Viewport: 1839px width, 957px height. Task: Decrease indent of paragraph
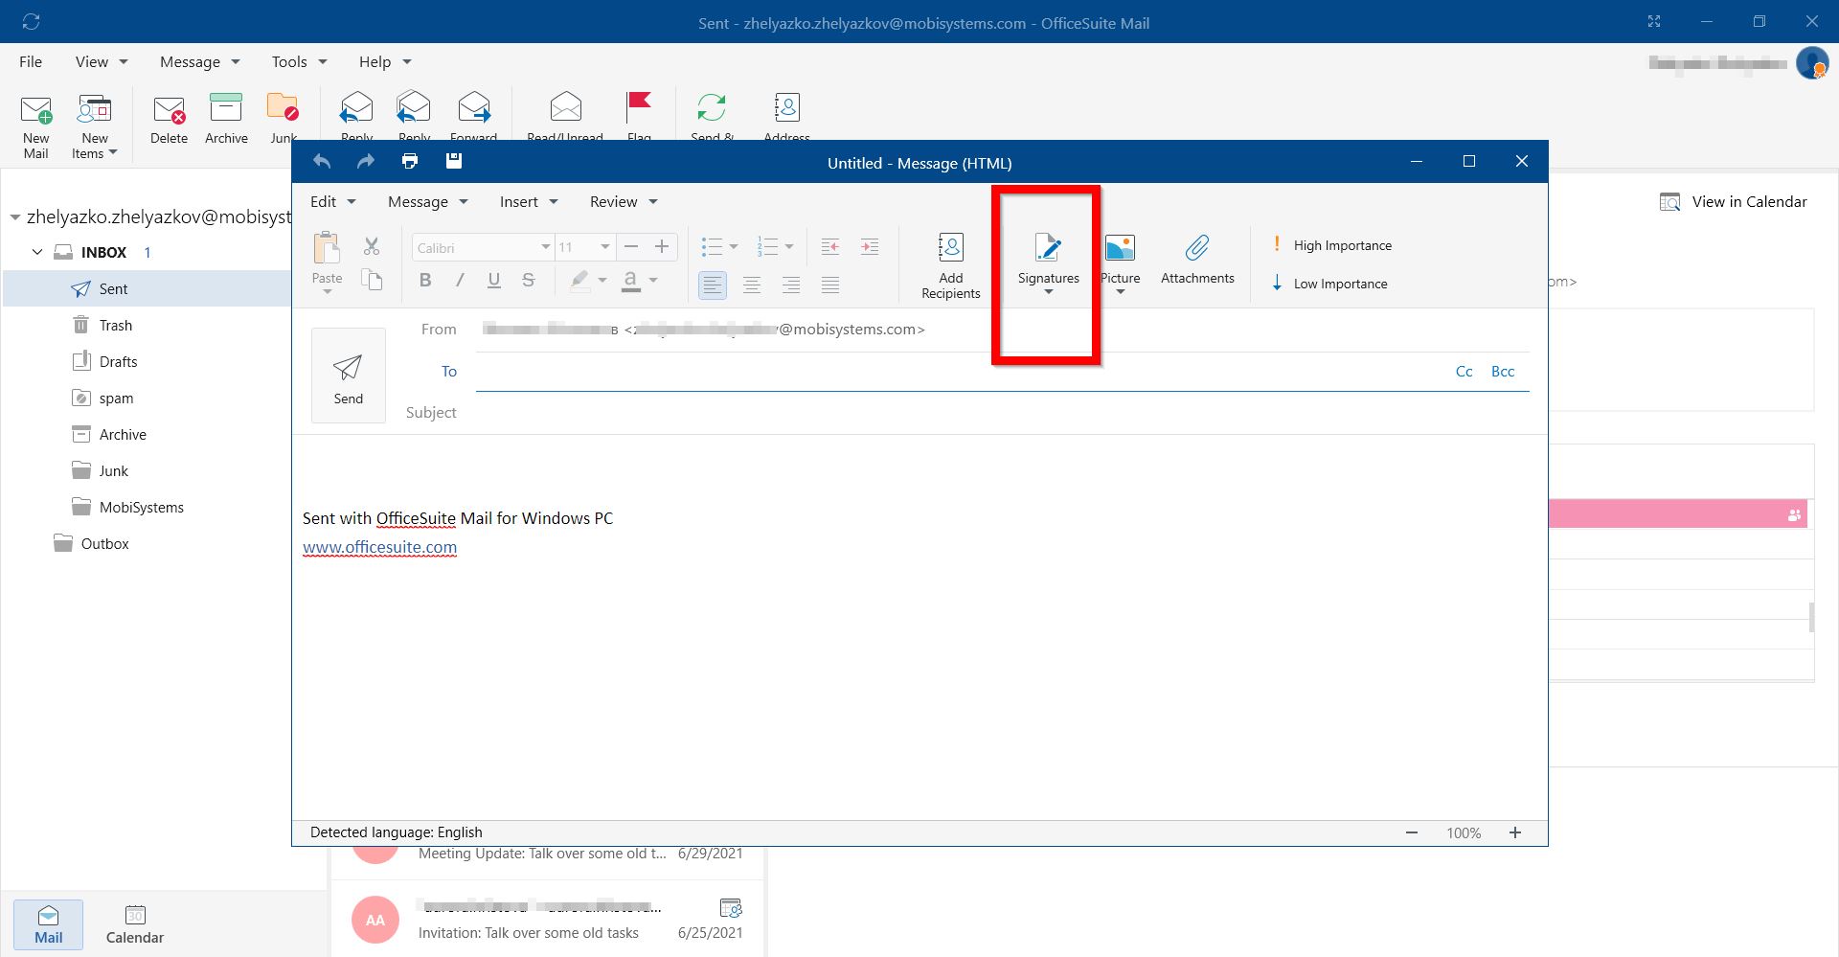(830, 247)
